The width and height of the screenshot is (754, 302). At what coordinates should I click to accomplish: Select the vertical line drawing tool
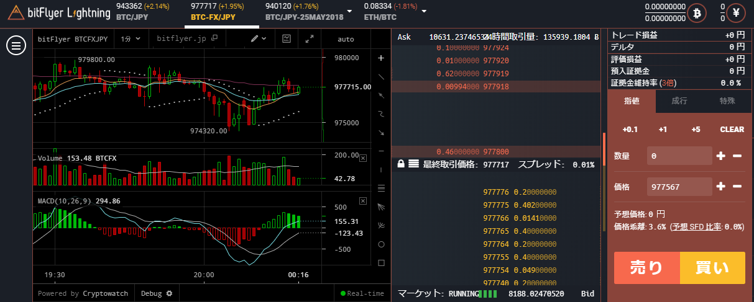(x=381, y=169)
